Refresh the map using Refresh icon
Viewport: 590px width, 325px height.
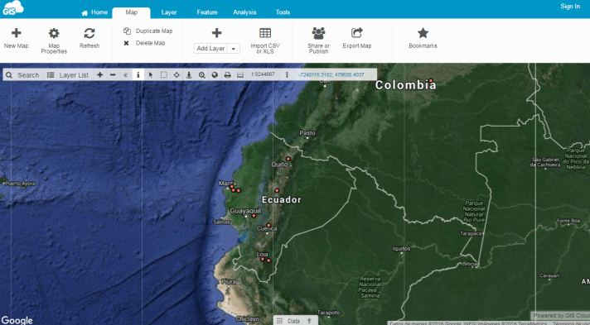(89, 33)
